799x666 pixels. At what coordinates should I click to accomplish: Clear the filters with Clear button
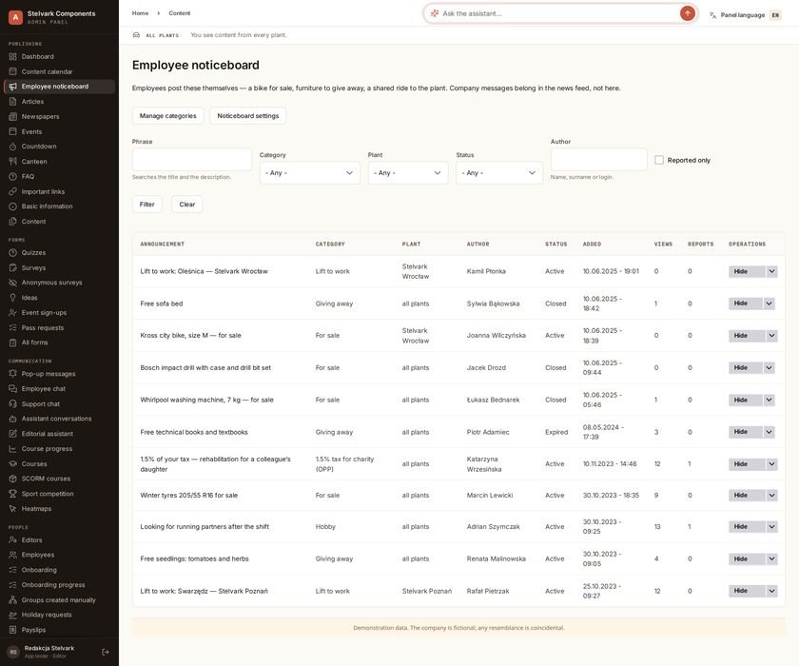pyautogui.click(x=187, y=205)
